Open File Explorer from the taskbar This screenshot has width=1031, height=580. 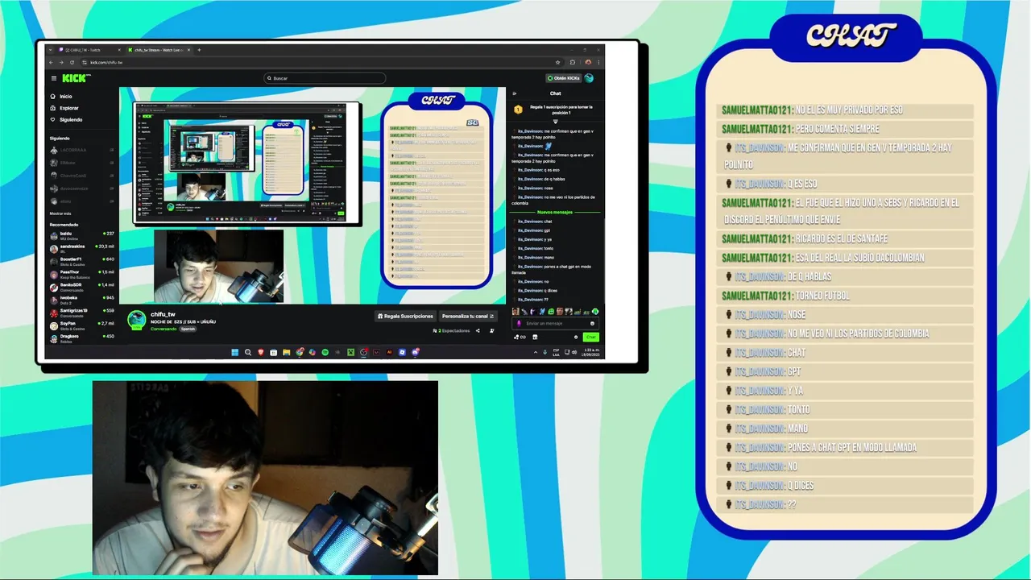pyautogui.click(x=287, y=352)
